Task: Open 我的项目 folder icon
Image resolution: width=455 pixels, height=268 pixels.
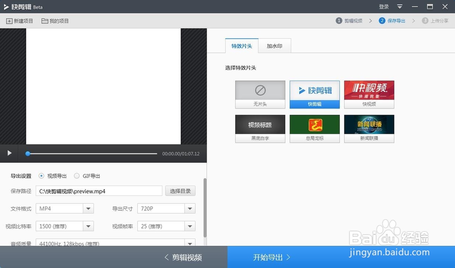Action: (x=45, y=21)
